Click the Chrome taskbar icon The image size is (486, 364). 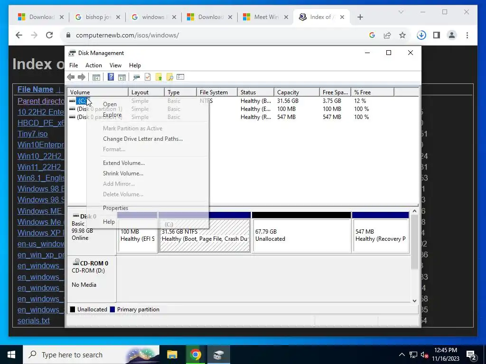(x=195, y=355)
